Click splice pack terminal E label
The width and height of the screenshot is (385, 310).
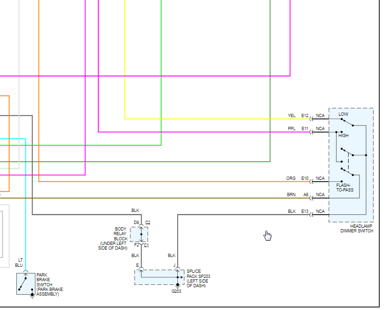137,265
